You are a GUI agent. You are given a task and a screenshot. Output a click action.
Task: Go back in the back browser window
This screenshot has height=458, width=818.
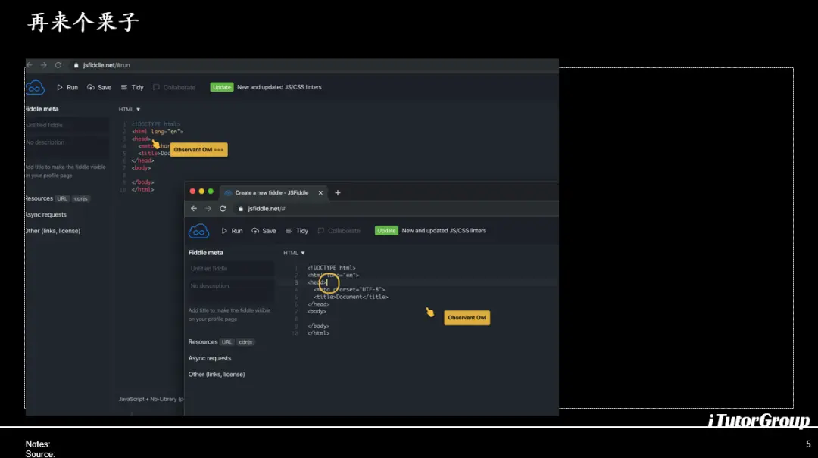pos(30,65)
